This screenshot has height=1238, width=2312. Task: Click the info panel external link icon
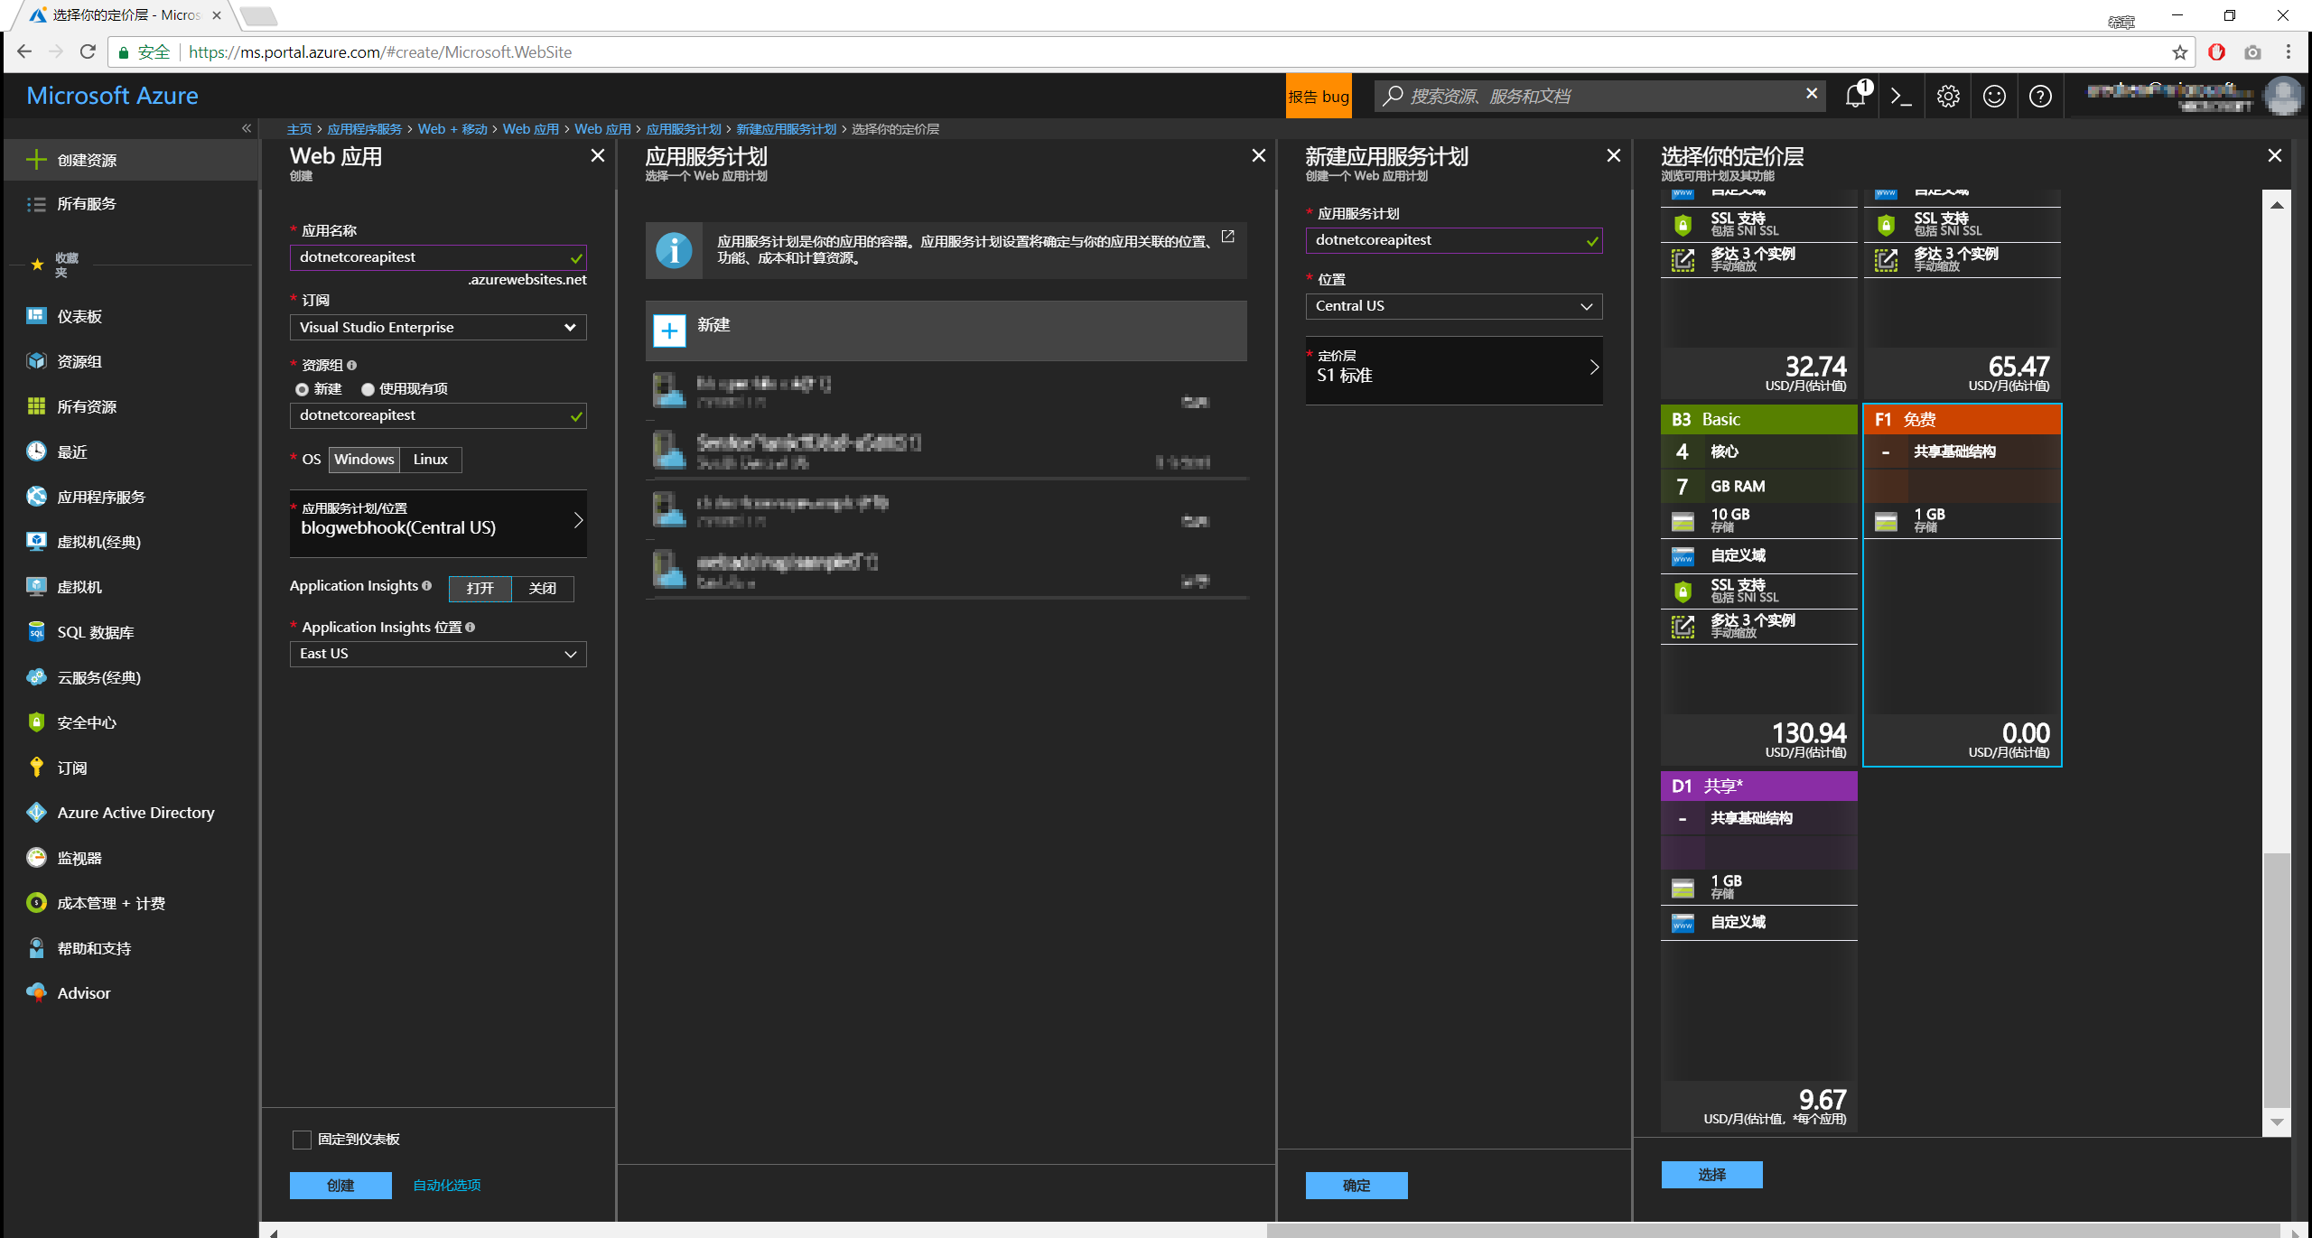(x=1227, y=236)
